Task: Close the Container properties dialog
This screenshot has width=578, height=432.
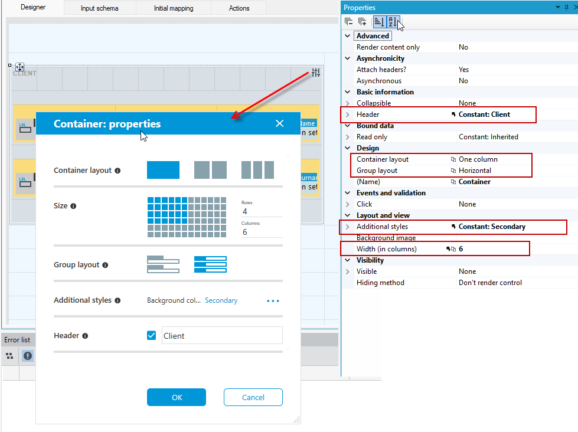Action: coord(279,123)
